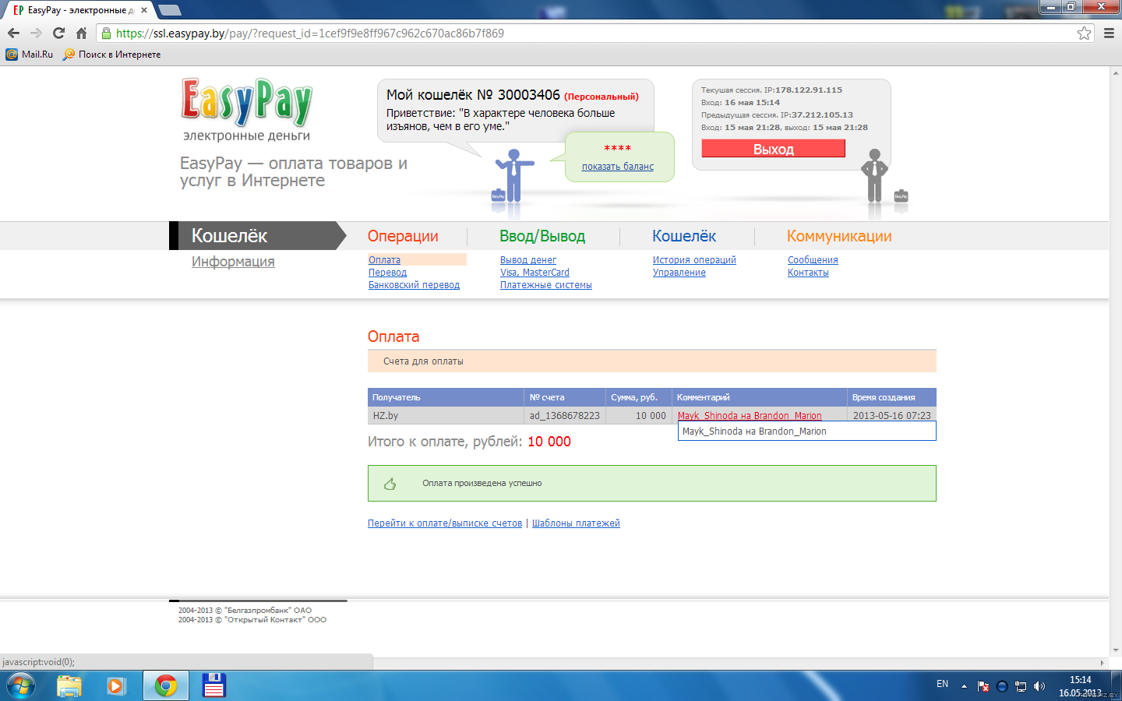Open the Chrome menu icon

coord(1109,33)
